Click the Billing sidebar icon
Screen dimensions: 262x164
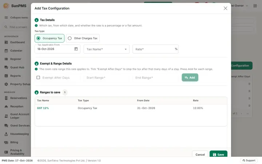coord(6,142)
